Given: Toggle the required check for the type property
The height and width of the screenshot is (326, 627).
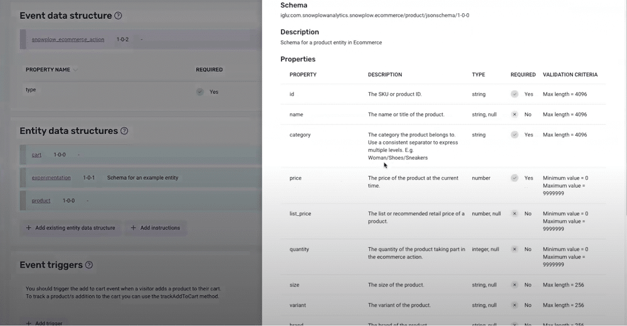Looking at the screenshot, I should 200,92.
